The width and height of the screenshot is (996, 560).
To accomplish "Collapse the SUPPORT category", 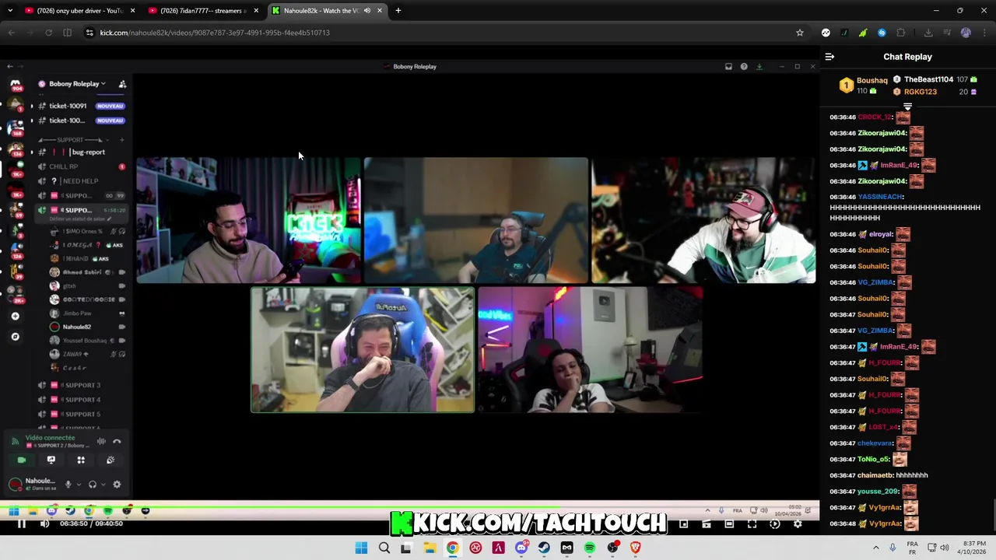I will 70,140.
